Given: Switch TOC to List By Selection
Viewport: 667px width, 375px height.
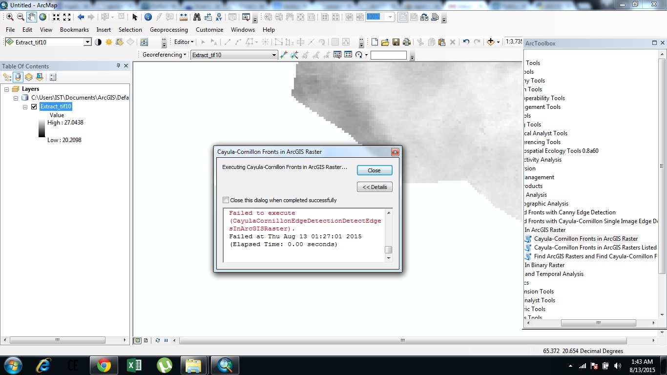Looking at the screenshot, I should pos(40,77).
